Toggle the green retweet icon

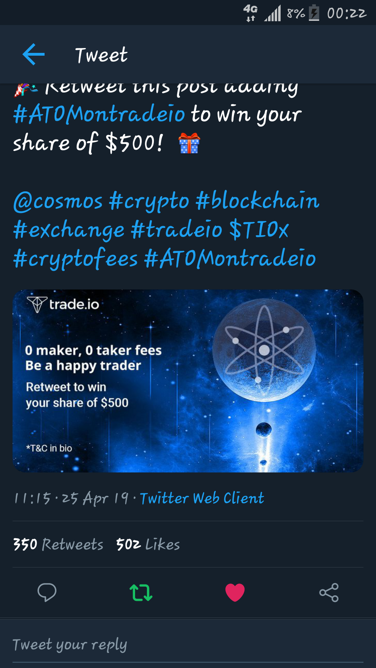[x=141, y=593]
